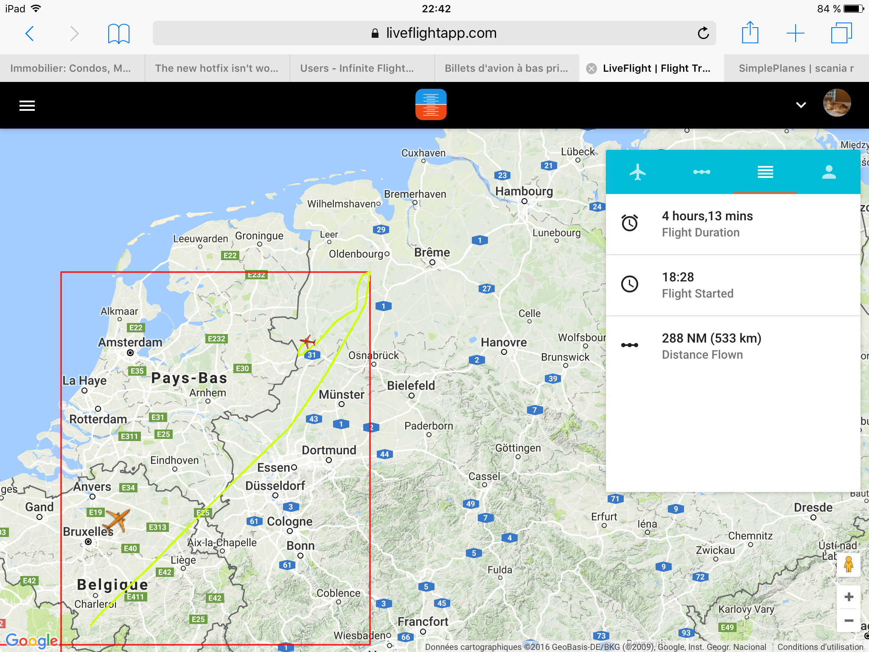The image size is (869, 652).
Task: Select the orange aircraft near Bruxelles
Action: click(117, 520)
